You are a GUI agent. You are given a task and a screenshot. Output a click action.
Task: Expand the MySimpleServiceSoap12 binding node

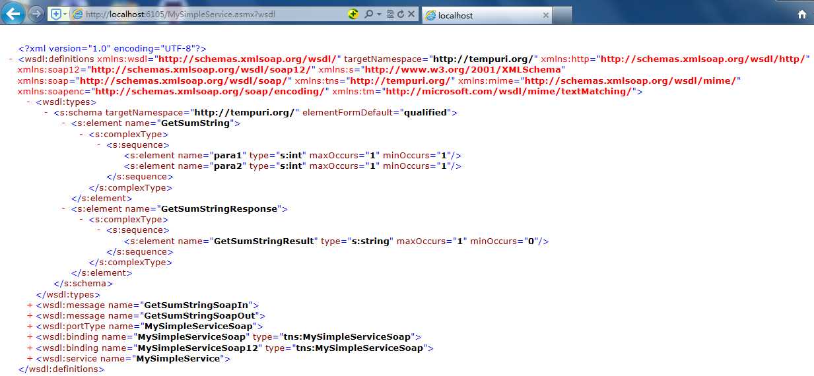coord(30,348)
